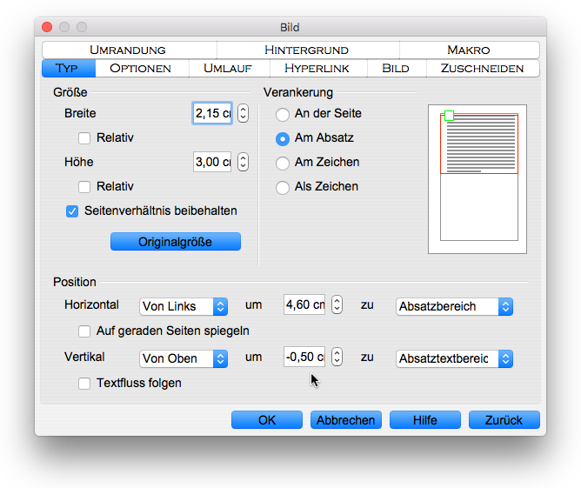Image resolution: width=581 pixels, height=488 pixels.
Task: Open the Absatztextbereich dropdown
Action: coord(454,358)
